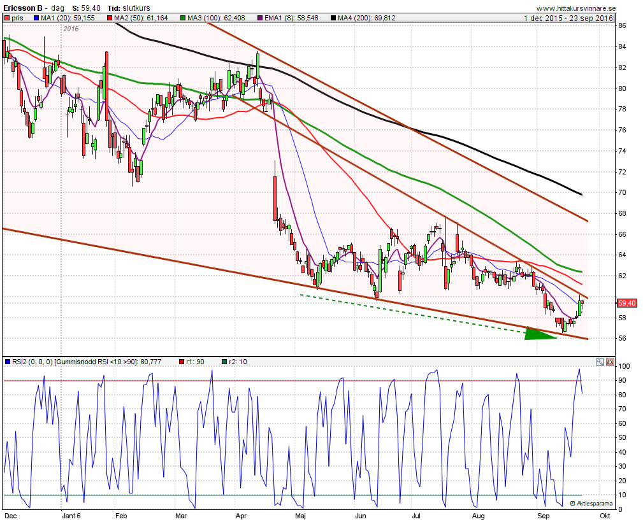Image resolution: width=643 pixels, height=524 pixels.
Task: Click the green MA3 (100) legend swatch
Action: point(183,18)
